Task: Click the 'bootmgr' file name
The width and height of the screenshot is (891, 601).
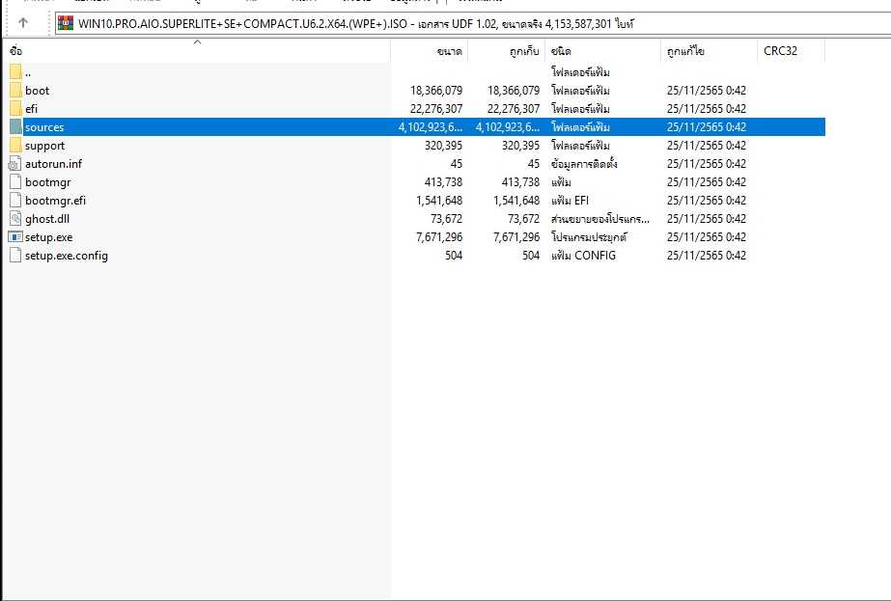Action: pyautogui.click(x=48, y=182)
